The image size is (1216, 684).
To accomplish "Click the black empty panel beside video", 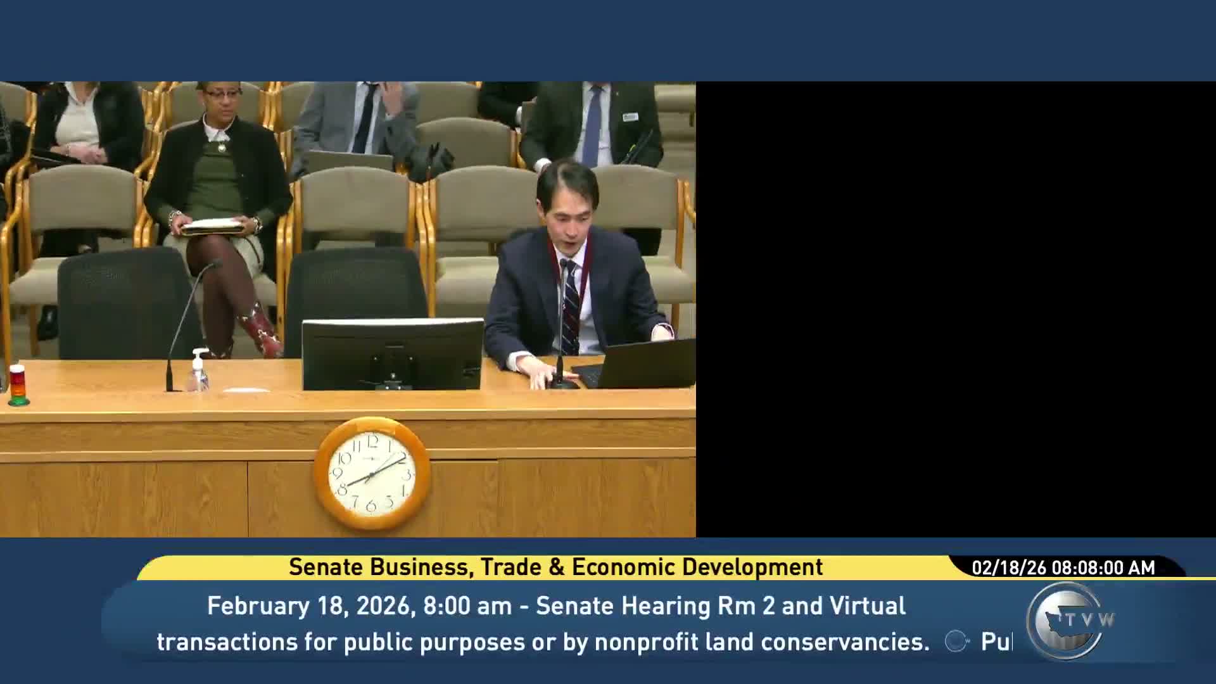I will [x=955, y=309].
